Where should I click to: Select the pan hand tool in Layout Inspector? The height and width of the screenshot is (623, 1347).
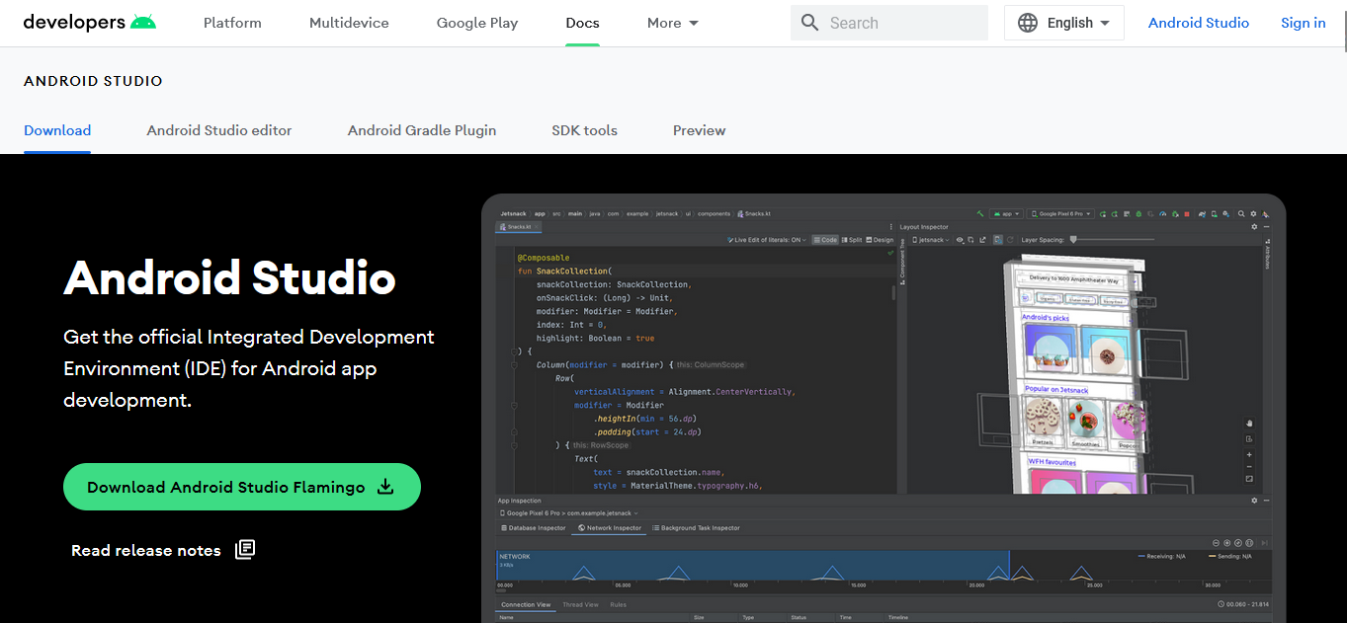(1249, 425)
